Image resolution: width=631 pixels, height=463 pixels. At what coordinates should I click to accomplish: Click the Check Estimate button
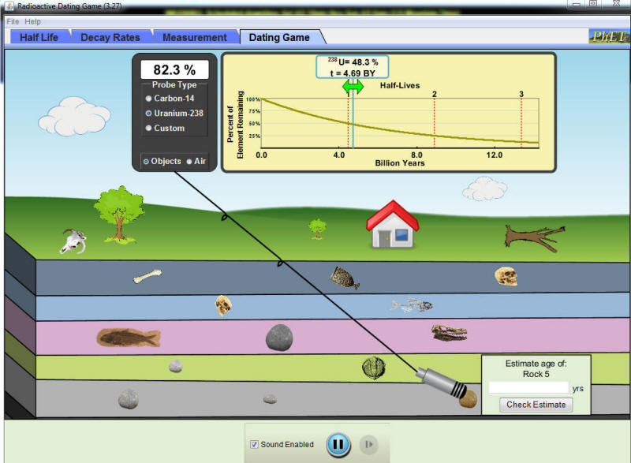[x=536, y=405]
